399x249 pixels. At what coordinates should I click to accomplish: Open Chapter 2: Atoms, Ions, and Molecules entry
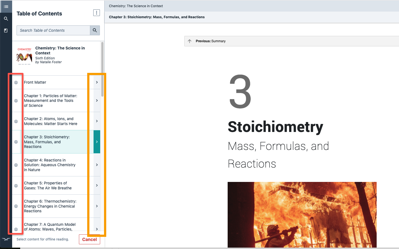click(50, 121)
